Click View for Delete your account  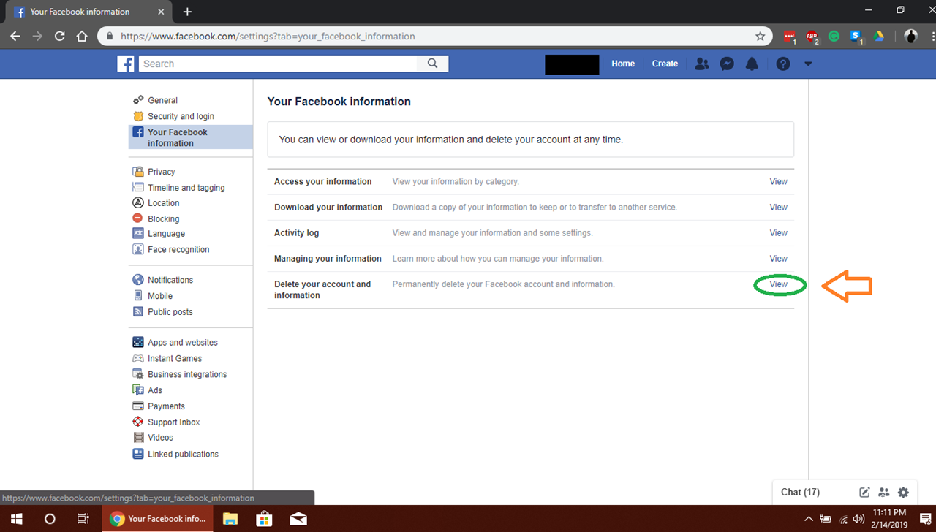pos(778,284)
